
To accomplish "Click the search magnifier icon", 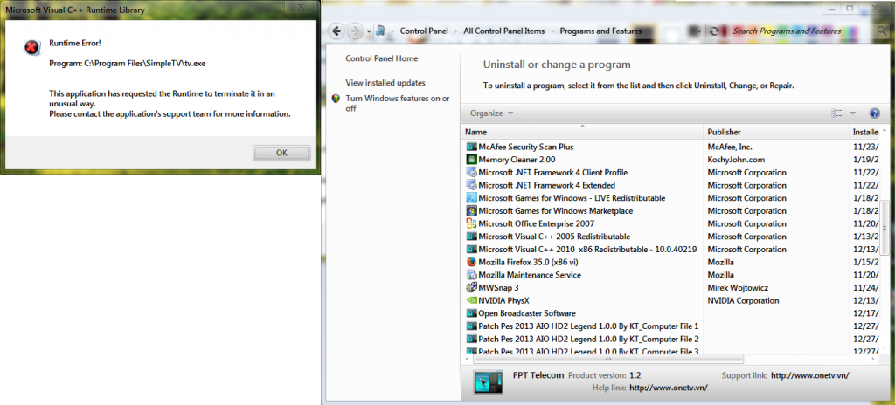I will pos(884,31).
